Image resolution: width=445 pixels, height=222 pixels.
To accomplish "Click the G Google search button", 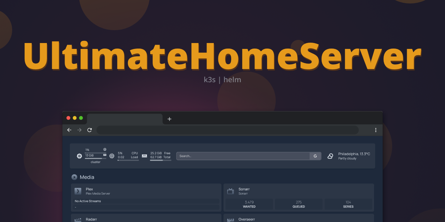I will click(315, 156).
